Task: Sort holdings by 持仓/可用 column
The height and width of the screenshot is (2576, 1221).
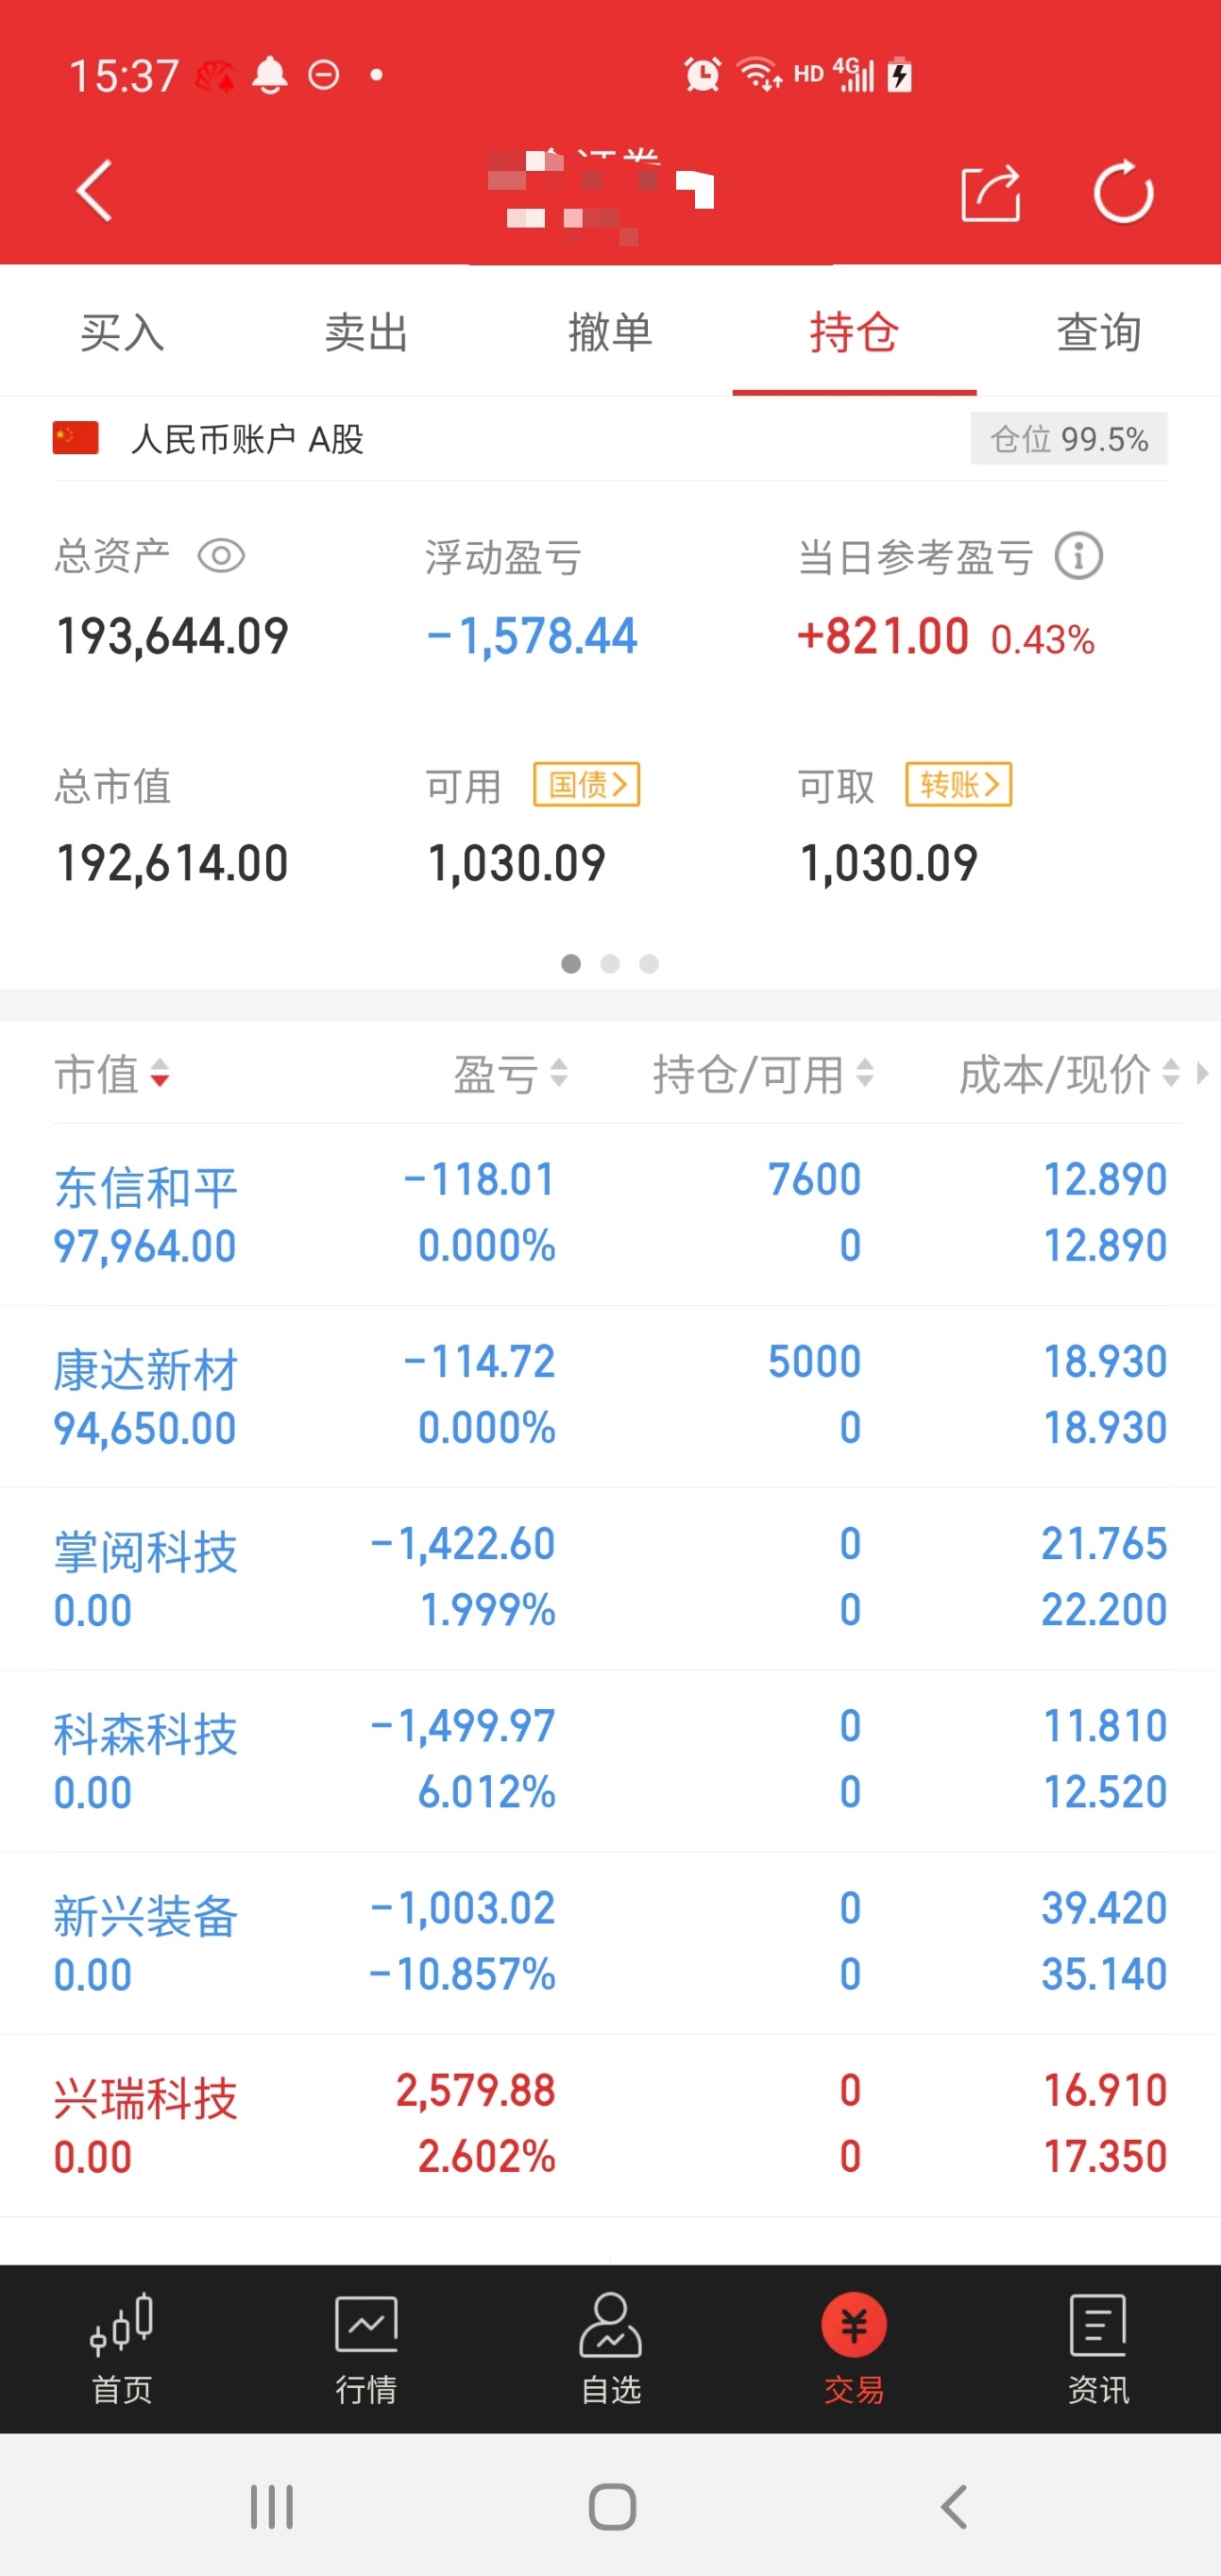Action: 764,1075
